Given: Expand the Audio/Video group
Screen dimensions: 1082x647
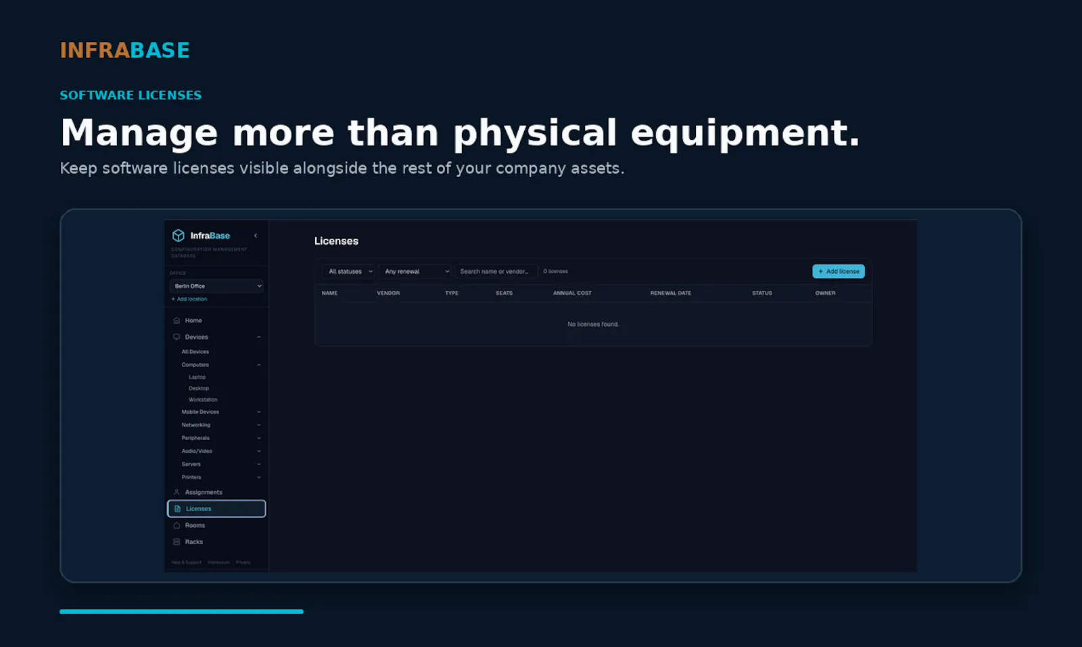Looking at the screenshot, I should [259, 451].
